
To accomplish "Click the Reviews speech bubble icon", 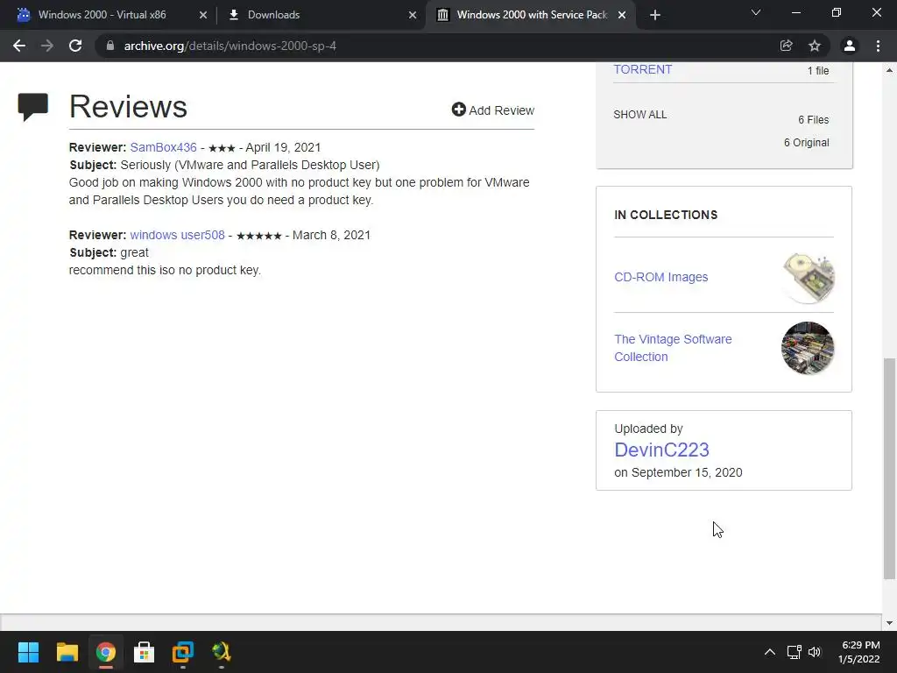I will pyautogui.click(x=32, y=107).
